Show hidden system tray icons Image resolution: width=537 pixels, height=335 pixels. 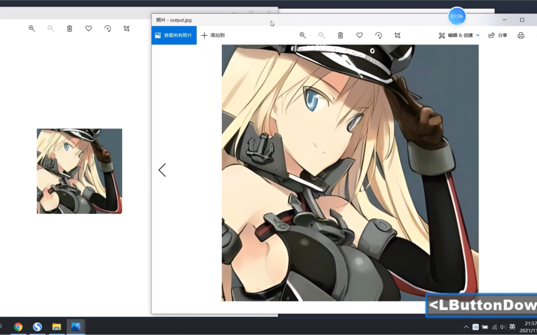tap(466, 327)
